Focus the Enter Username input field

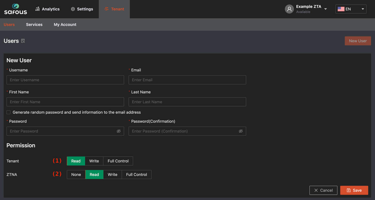tap(65, 80)
